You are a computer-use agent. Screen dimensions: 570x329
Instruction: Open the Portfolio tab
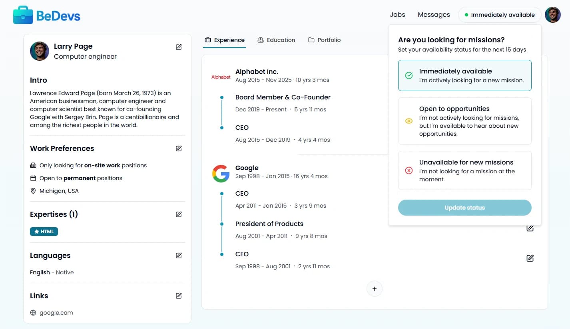tap(324, 40)
